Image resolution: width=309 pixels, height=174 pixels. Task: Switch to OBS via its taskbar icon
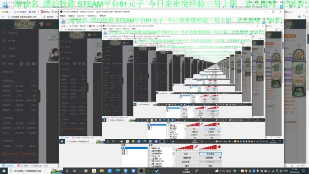(x=141, y=171)
